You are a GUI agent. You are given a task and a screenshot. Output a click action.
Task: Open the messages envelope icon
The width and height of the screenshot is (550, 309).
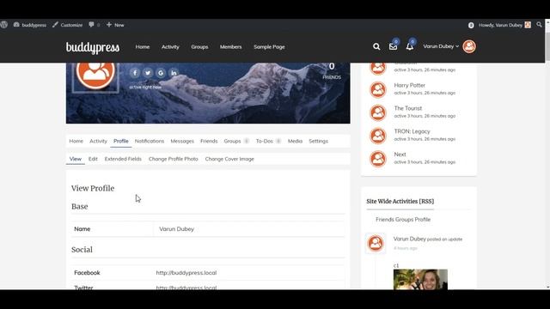pyautogui.click(x=394, y=46)
